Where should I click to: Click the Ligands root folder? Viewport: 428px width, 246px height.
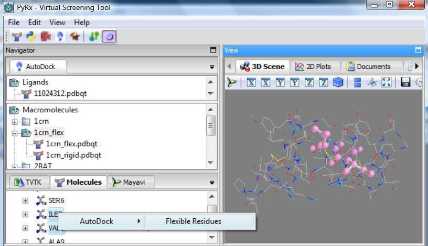35,82
